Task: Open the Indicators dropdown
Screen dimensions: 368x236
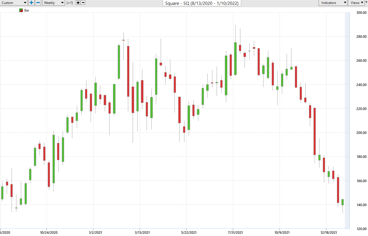Action: [x=333, y=3]
